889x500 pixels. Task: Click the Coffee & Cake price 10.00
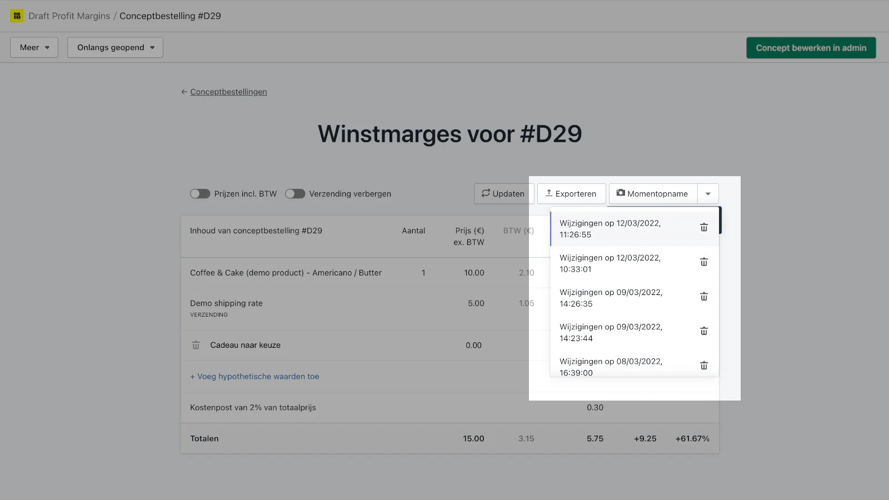pyautogui.click(x=474, y=273)
